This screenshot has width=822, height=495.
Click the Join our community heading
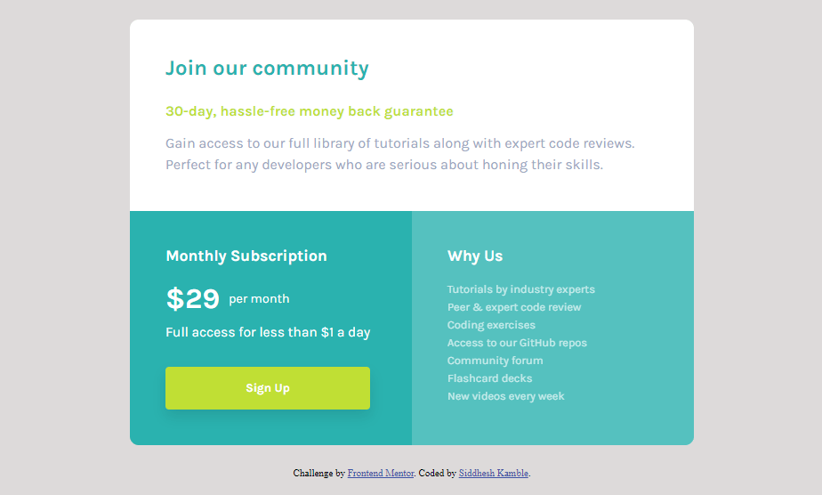(268, 69)
